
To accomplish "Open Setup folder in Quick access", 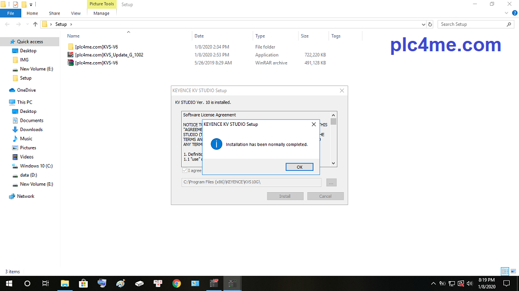I will point(25,78).
